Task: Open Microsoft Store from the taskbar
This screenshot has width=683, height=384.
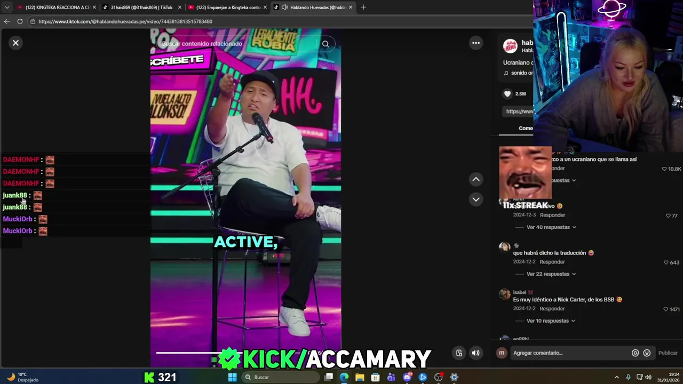Action: pos(376,377)
